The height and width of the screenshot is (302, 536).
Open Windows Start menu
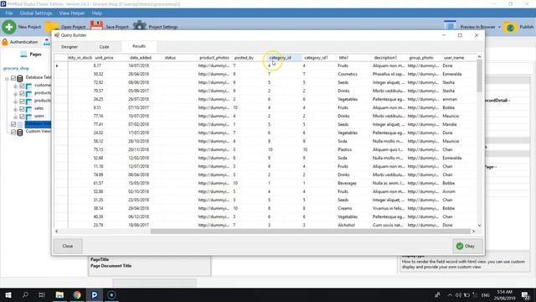click(x=8, y=294)
